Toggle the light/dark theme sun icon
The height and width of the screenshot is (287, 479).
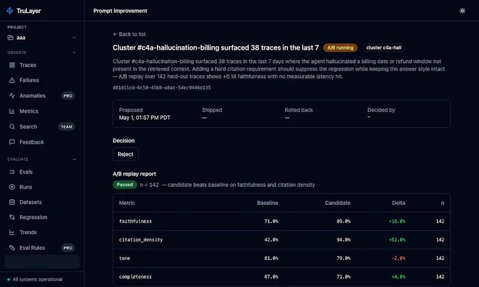tap(462, 11)
